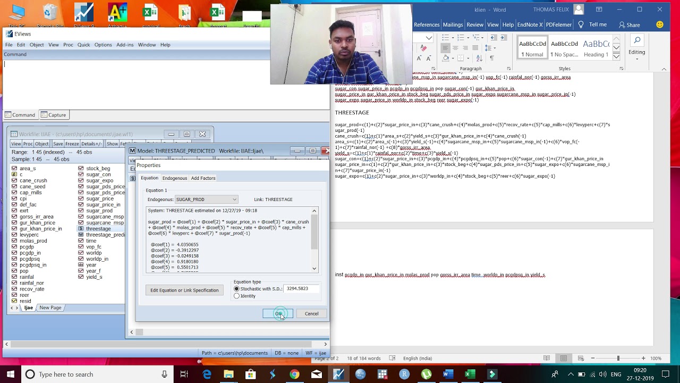
Task: Apply Heading 1 style in Word
Action: [596, 48]
